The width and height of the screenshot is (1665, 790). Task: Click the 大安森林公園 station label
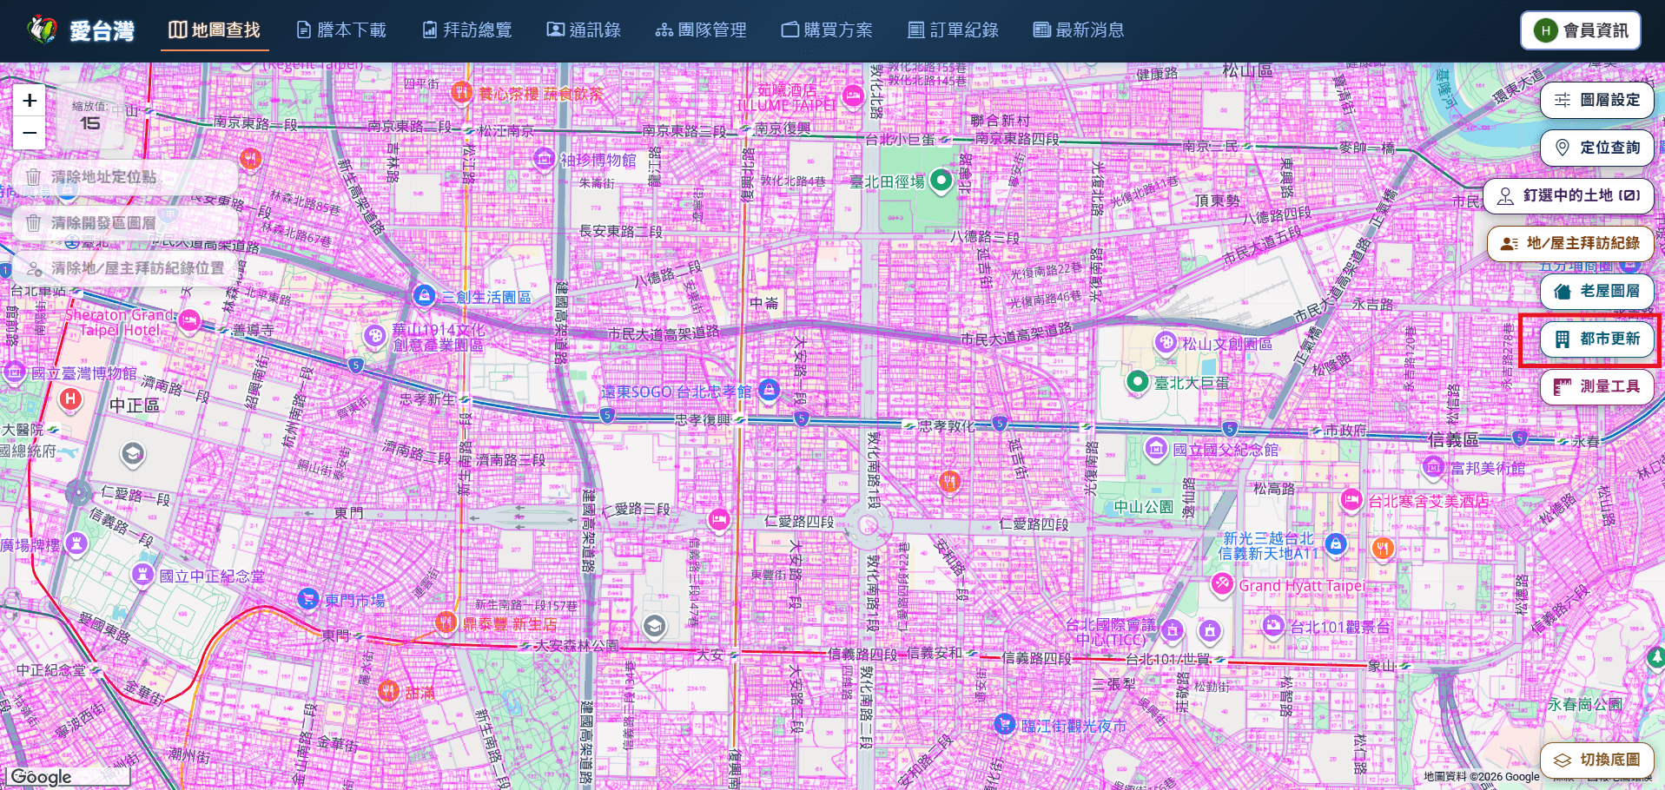(577, 645)
